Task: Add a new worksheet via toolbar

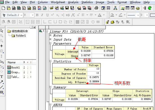Action: pos(14,8)
